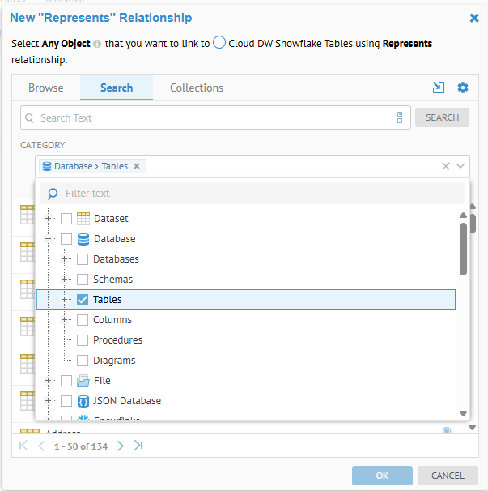Image resolution: width=488 pixels, height=491 pixels.
Task: Check the Schemas checkbox
Action: (x=83, y=280)
